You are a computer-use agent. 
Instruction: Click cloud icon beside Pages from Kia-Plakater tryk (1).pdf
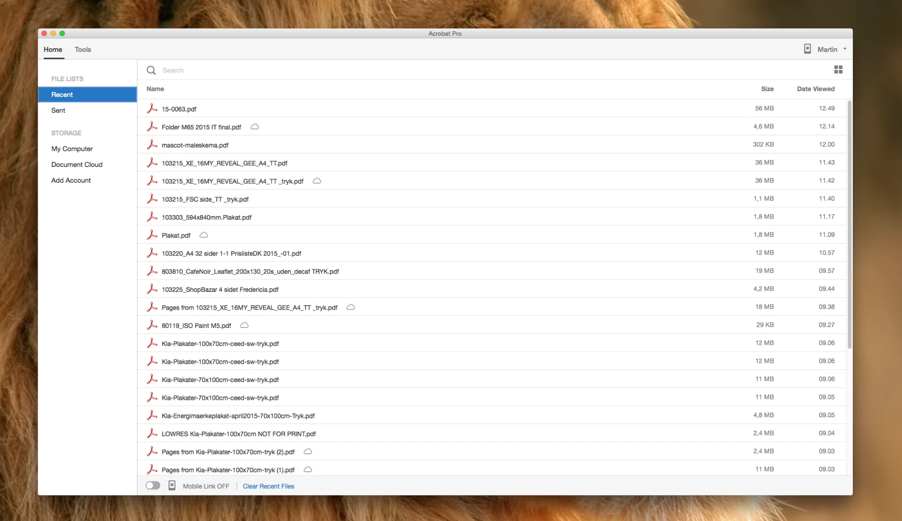point(308,469)
